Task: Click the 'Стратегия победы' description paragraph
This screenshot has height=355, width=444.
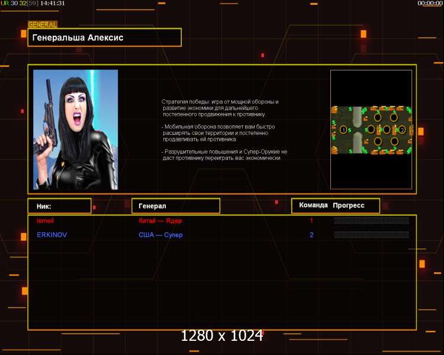Action: pyautogui.click(x=220, y=108)
